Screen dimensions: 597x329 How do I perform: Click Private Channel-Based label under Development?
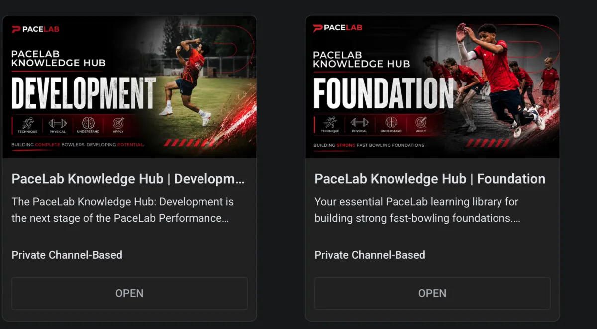click(67, 255)
